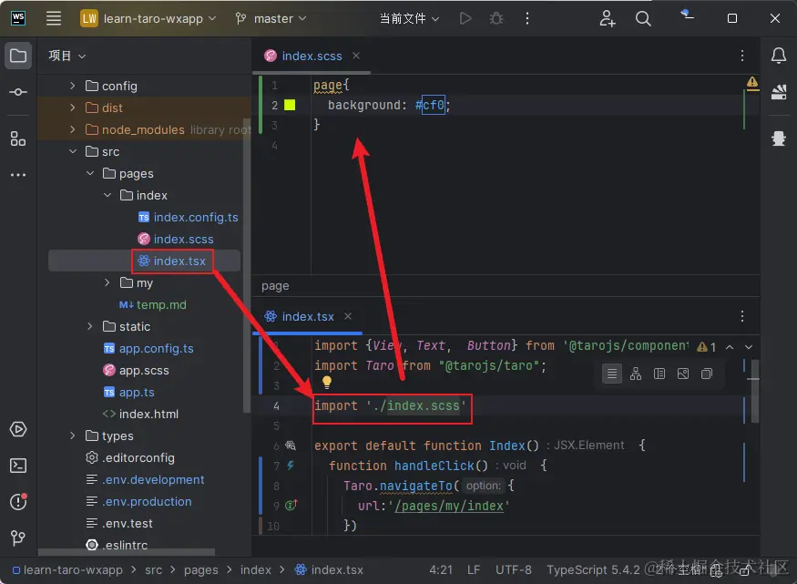Viewport: 797px width, 584px height.
Task: Open Code With Me user icon
Action: pyautogui.click(x=607, y=19)
